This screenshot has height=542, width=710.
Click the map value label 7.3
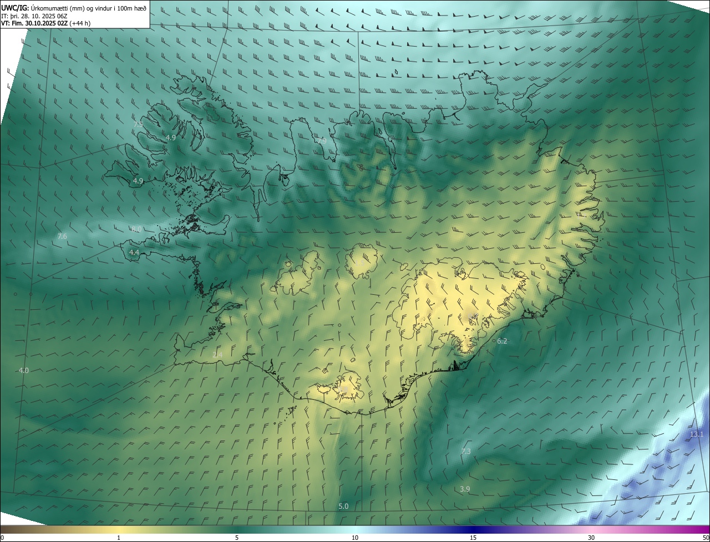click(x=466, y=452)
